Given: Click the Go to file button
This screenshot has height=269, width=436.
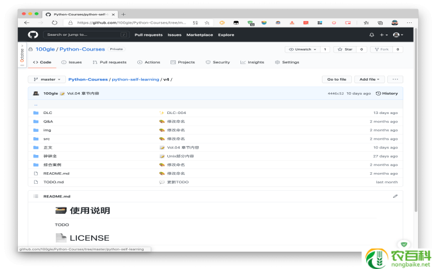Looking at the screenshot, I should (337, 79).
